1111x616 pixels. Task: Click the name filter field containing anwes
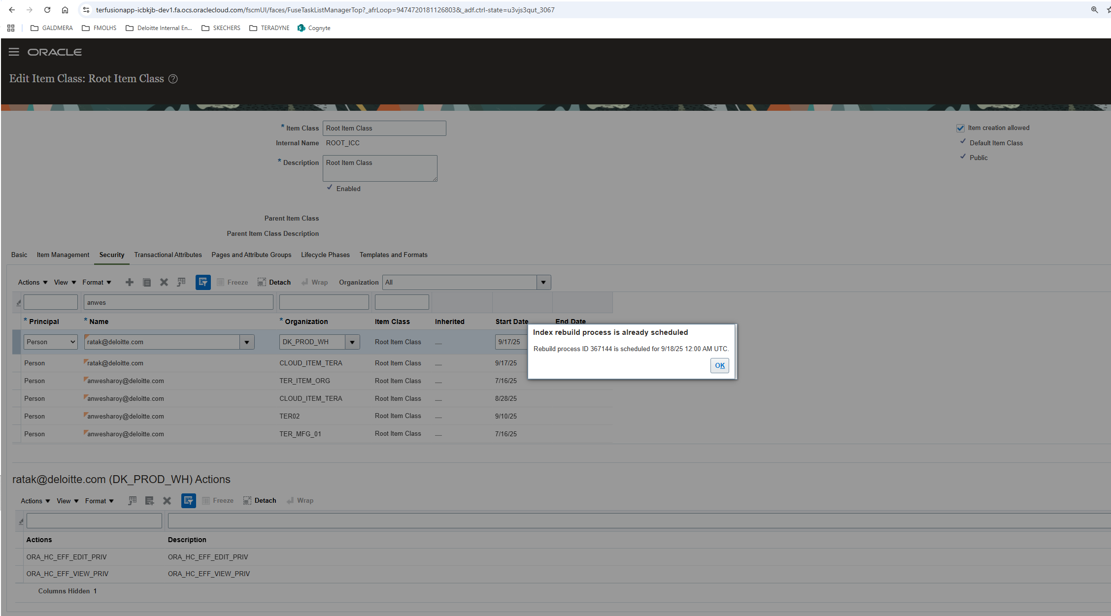[178, 302]
